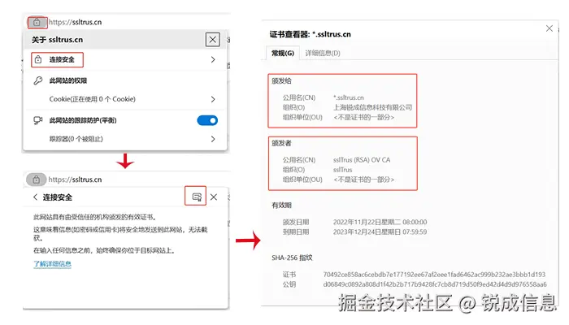Close the 证书查看器 window

(549, 28)
